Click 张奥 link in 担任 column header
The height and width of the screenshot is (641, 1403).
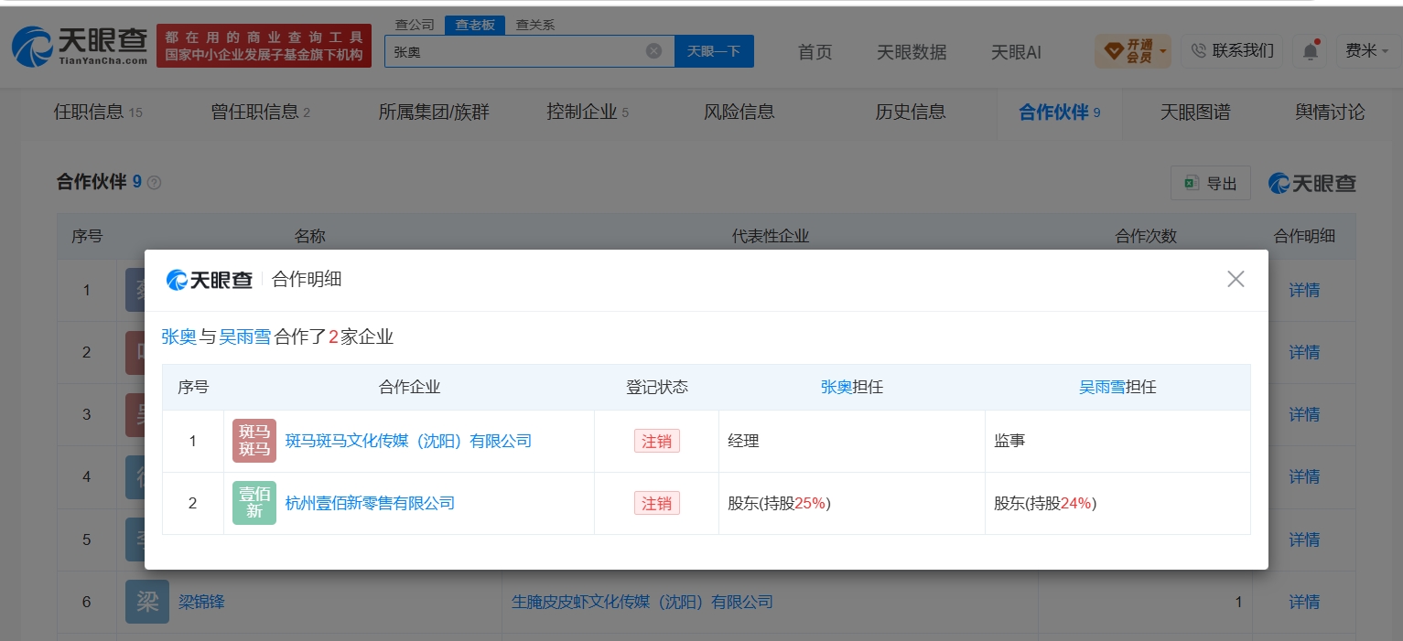[836, 387]
